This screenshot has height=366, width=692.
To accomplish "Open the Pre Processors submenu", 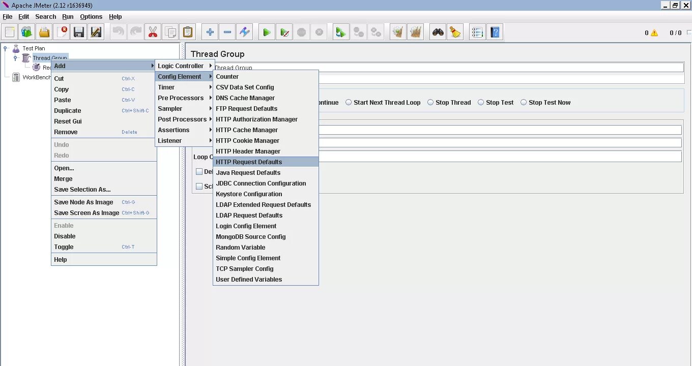I will pyautogui.click(x=184, y=98).
